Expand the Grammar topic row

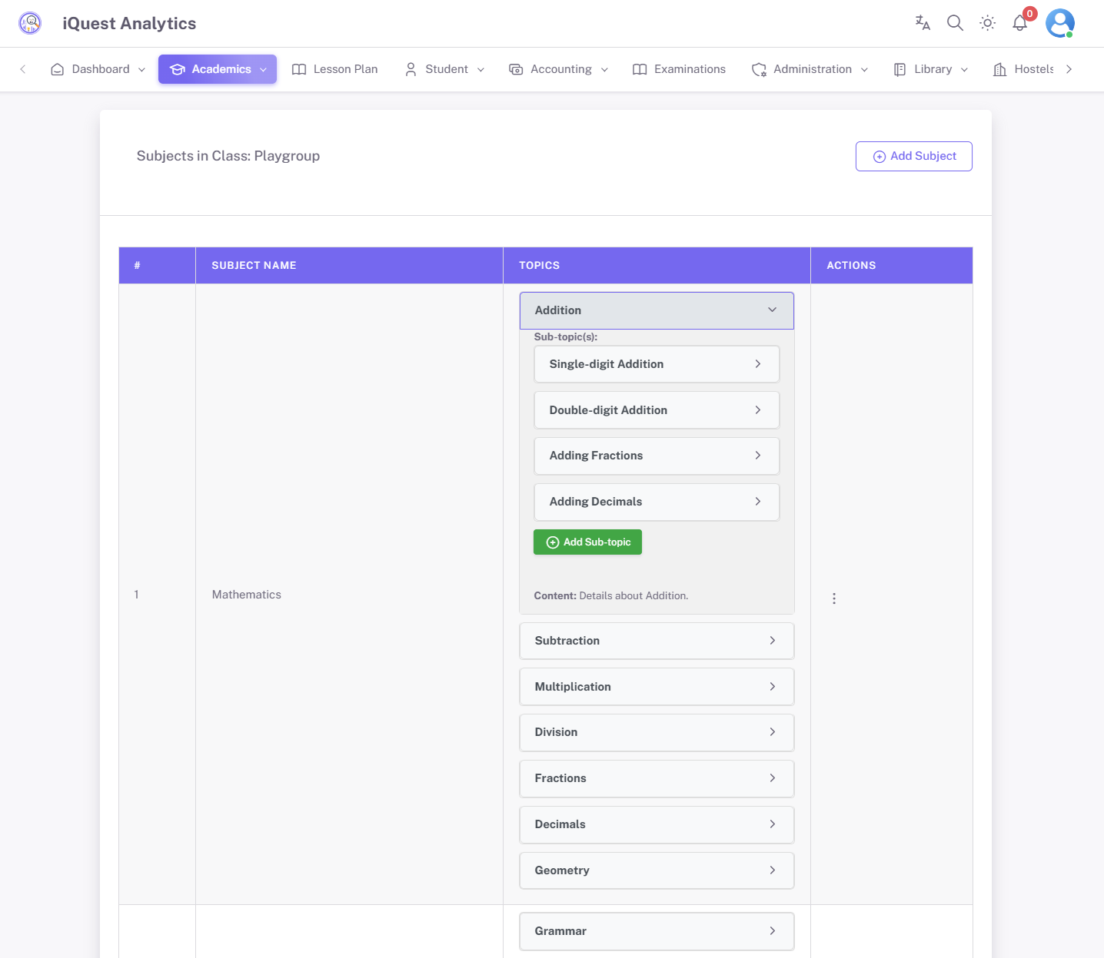(x=657, y=931)
